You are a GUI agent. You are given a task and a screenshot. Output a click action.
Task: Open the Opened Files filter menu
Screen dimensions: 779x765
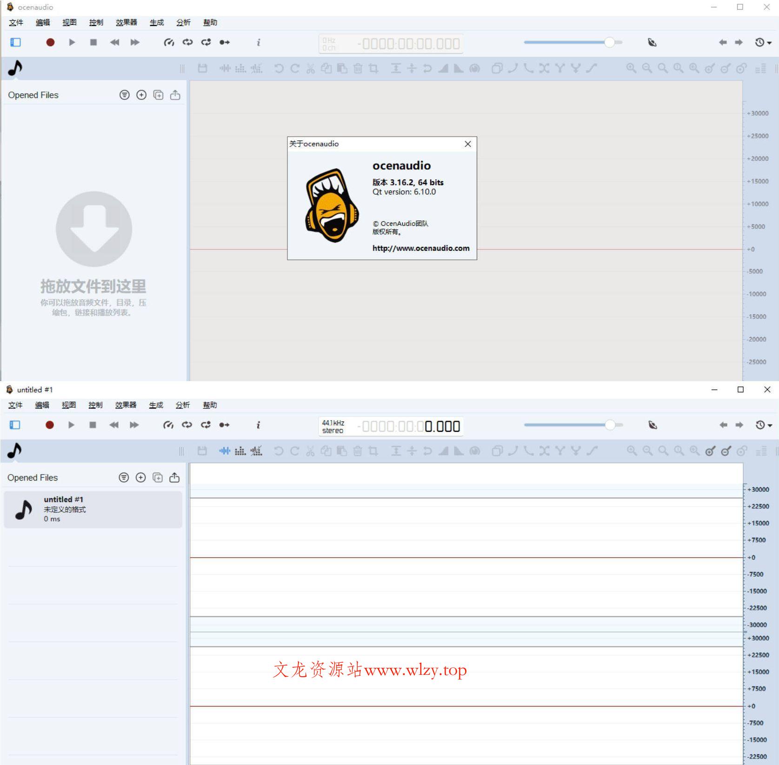(x=124, y=94)
